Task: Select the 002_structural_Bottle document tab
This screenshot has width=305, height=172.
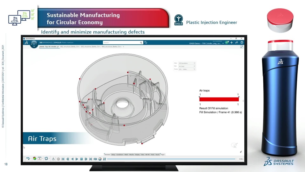Action: point(70,47)
